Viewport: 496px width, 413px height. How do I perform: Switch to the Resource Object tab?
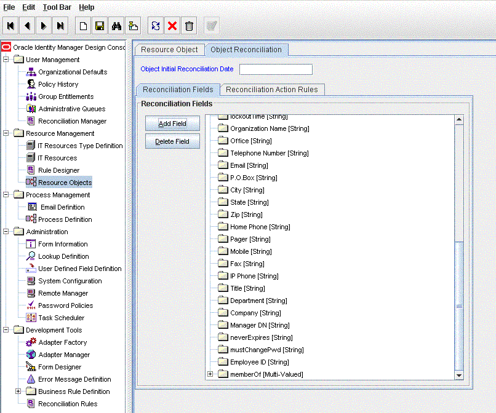pyautogui.click(x=169, y=50)
